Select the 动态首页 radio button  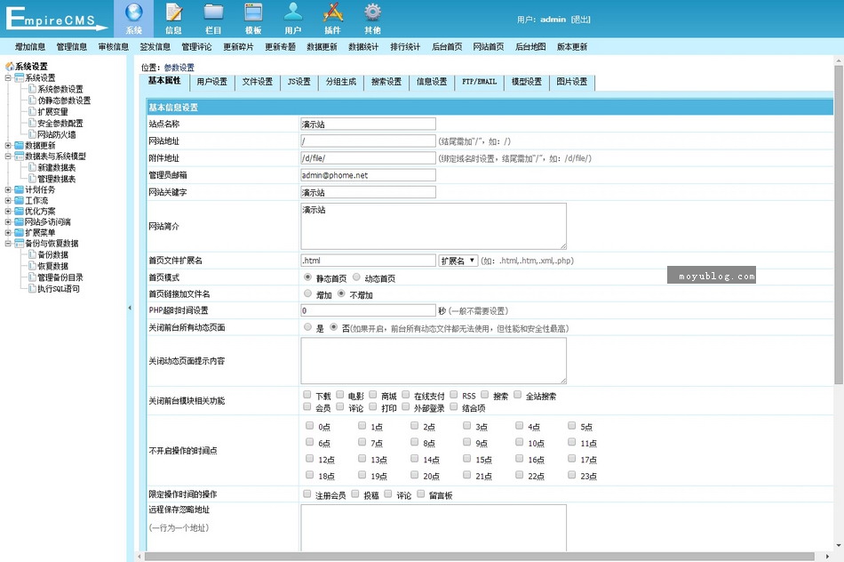[x=356, y=277]
